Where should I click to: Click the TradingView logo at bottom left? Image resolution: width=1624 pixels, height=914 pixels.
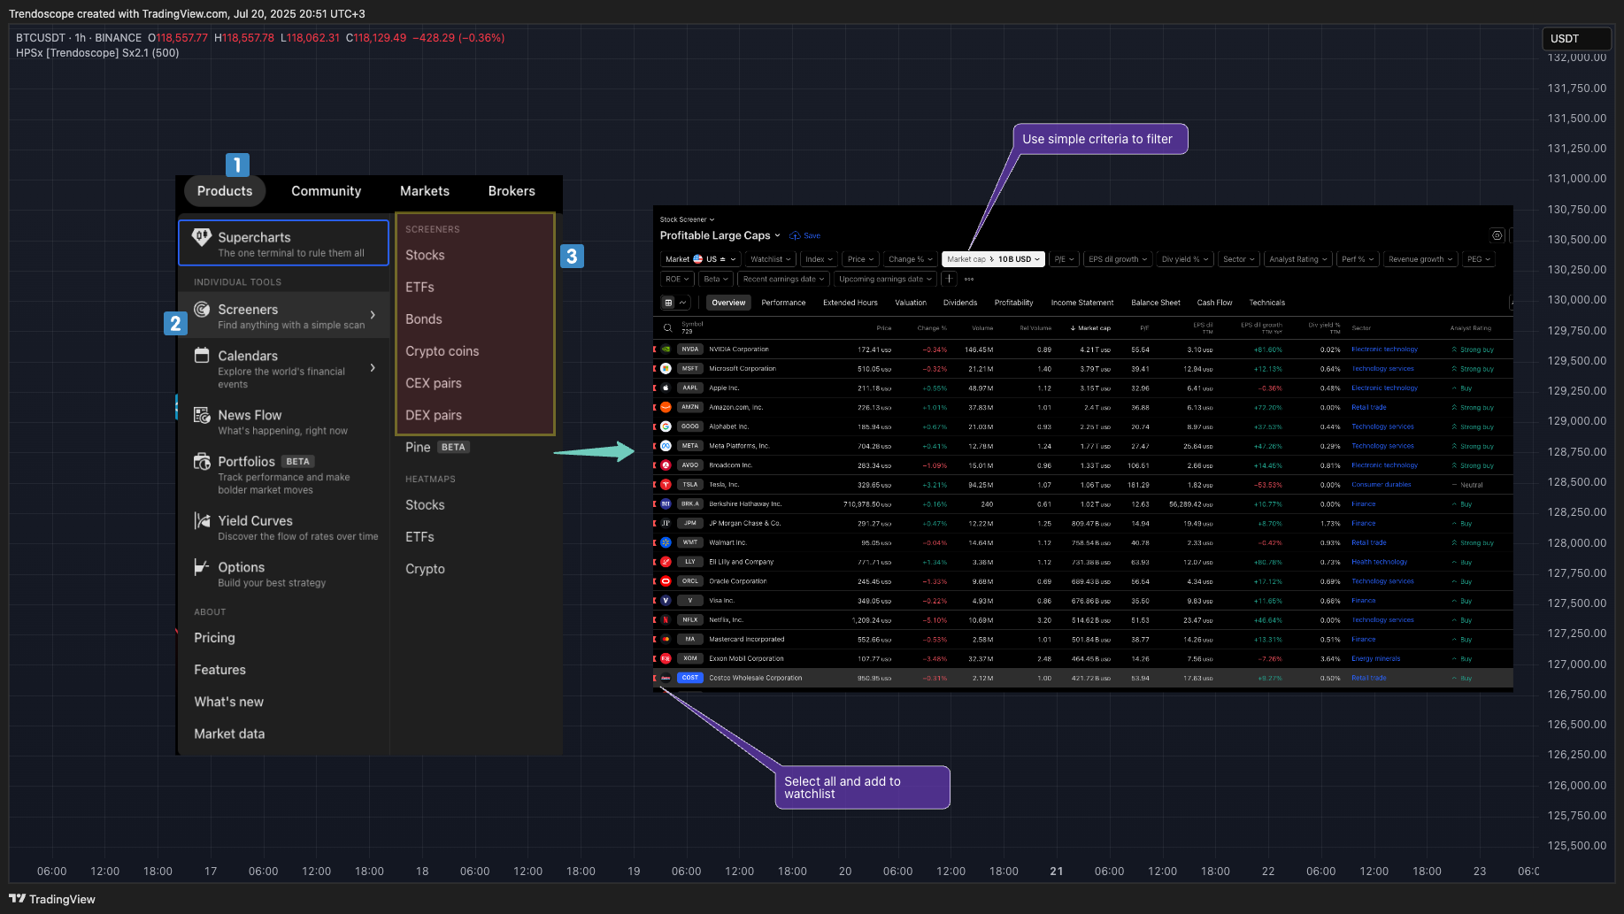[52, 899]
